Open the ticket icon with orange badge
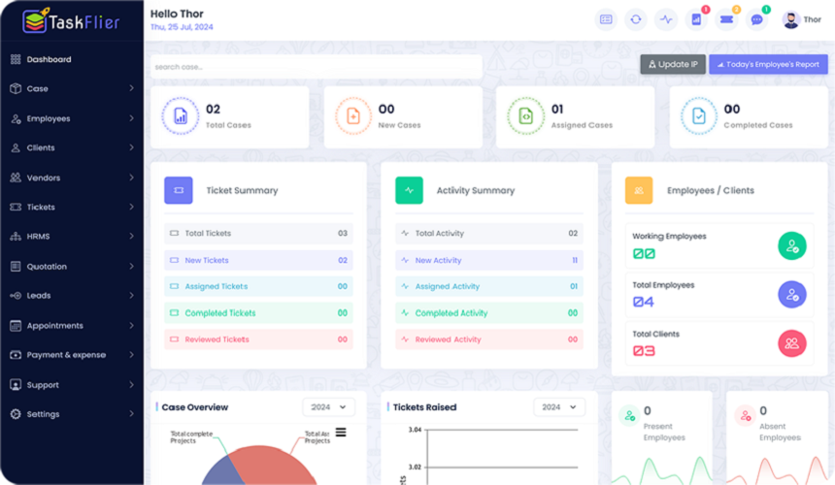This screenshot has height=485, width=835. click(727, 19)
